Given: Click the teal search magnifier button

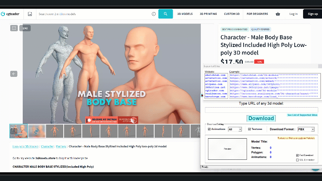Looking at the screenshot, I should 166,14.
